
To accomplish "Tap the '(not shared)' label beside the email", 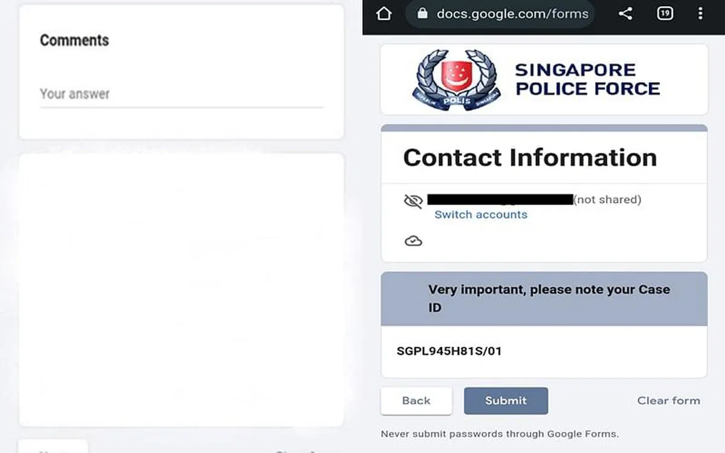I will (x=608, y=199).
